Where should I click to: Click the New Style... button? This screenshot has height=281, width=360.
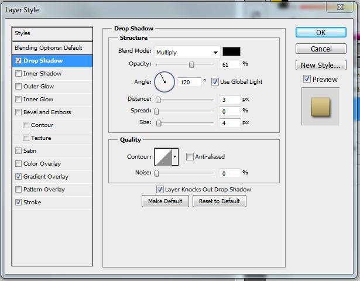[321, 66]
